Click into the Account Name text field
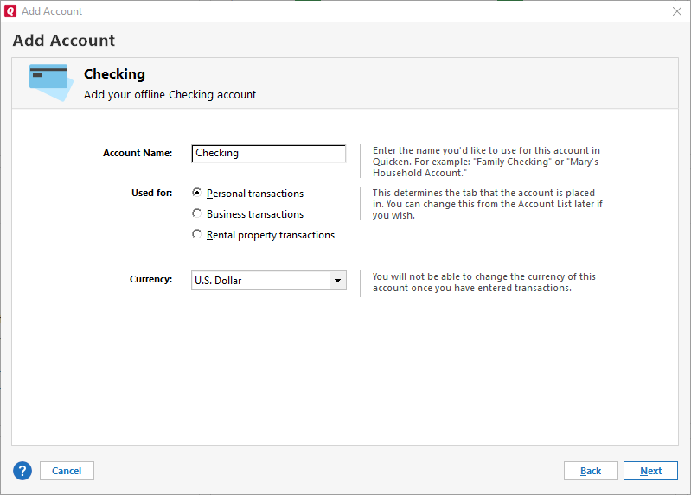Screen dimensions: 691x495 point(268,154)
